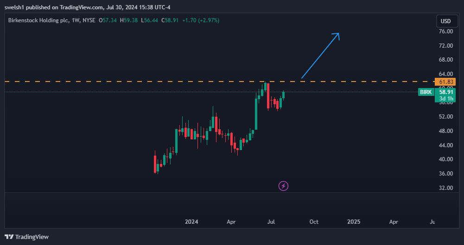The image size is (464, 245).
Task: Click the Apr label after 2024
Action: click(x=231, y=222)
